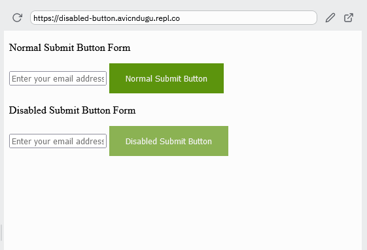Screen dimensions: 367x250
Task: Focus email field in Disabled Submit form
Action: 58,141
